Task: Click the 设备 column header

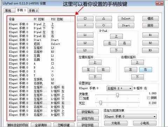Action: click(x=20, y=19)
